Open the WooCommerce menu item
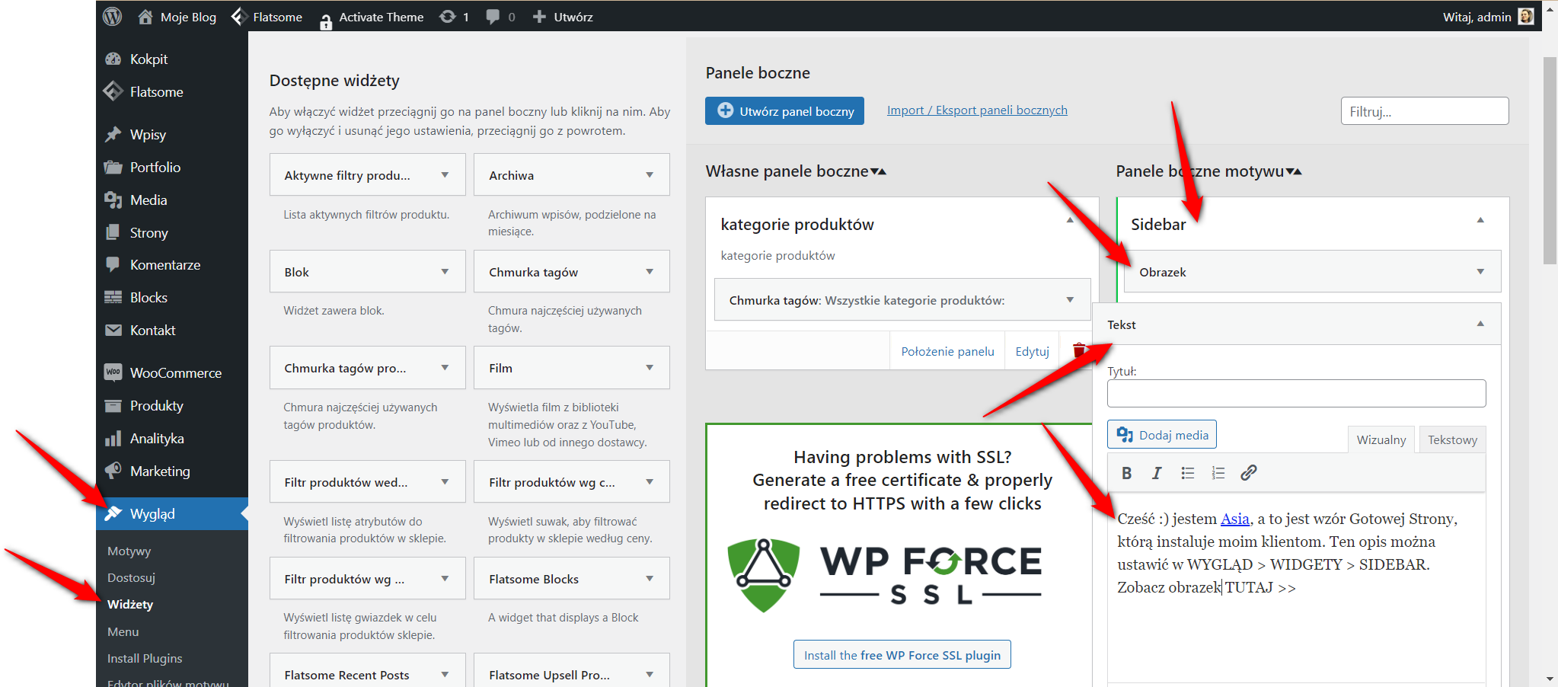1558x687 pixels. coord(175,373)
